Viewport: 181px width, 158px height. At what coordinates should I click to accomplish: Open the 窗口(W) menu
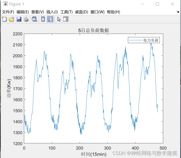pos(97,12)
